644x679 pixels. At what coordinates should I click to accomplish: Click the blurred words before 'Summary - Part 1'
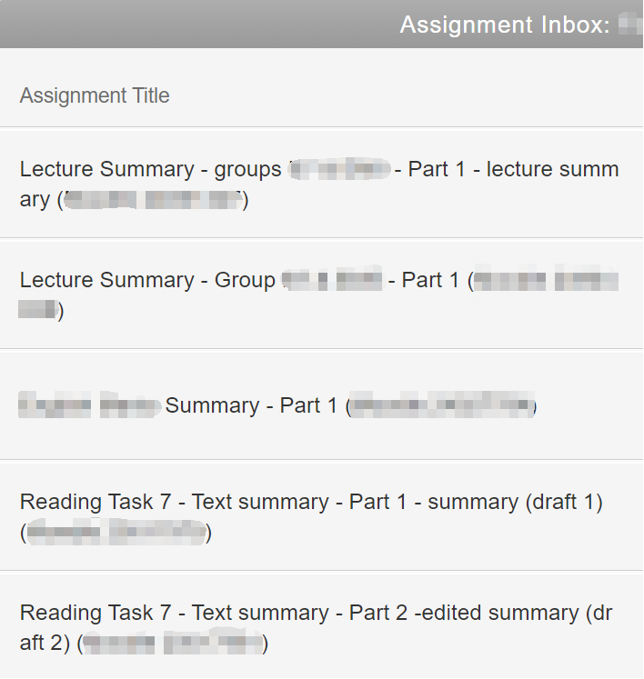[89, 405]
